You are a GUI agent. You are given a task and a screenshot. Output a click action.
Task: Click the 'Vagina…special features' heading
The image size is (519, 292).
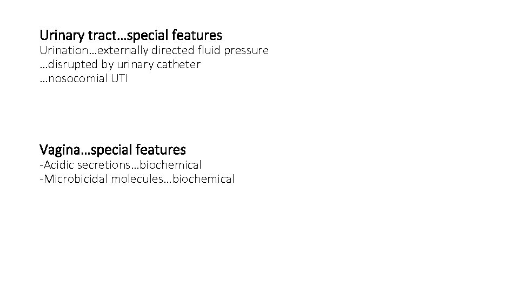tap(112, 149)
